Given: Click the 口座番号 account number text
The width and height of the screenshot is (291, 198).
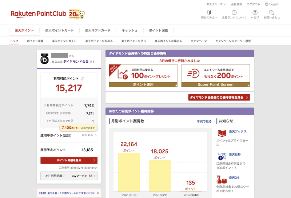Looking at the screenshot, I should pyautogui.click(x=78, y=168).
